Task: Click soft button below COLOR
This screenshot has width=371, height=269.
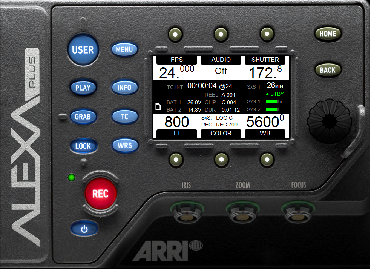Action: (221, 160)
